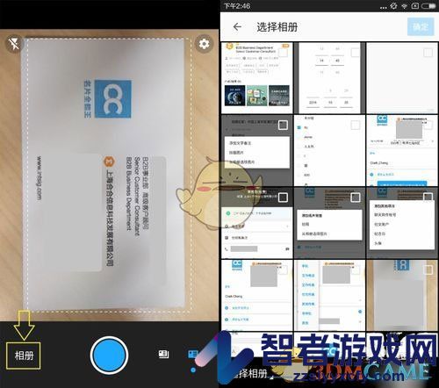Viewport: 439px width, 388px height.
Task: Confirm selection with 确定 button
Action: (421, 26)
